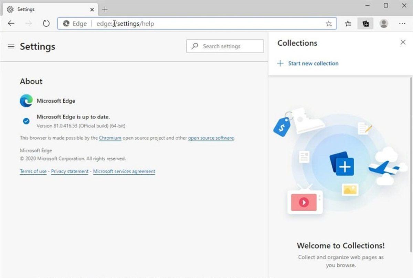Open the Settings and more ellipsis menu
413x278 pixels.
click(402, 23)
